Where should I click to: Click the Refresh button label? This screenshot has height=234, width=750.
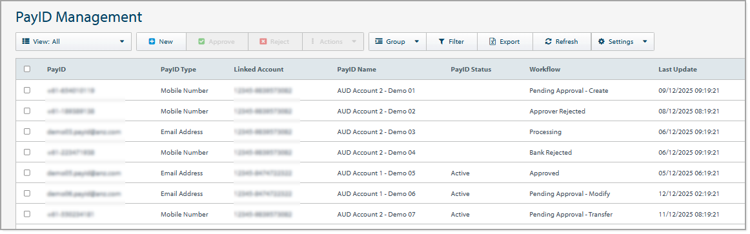coord(567,41)
